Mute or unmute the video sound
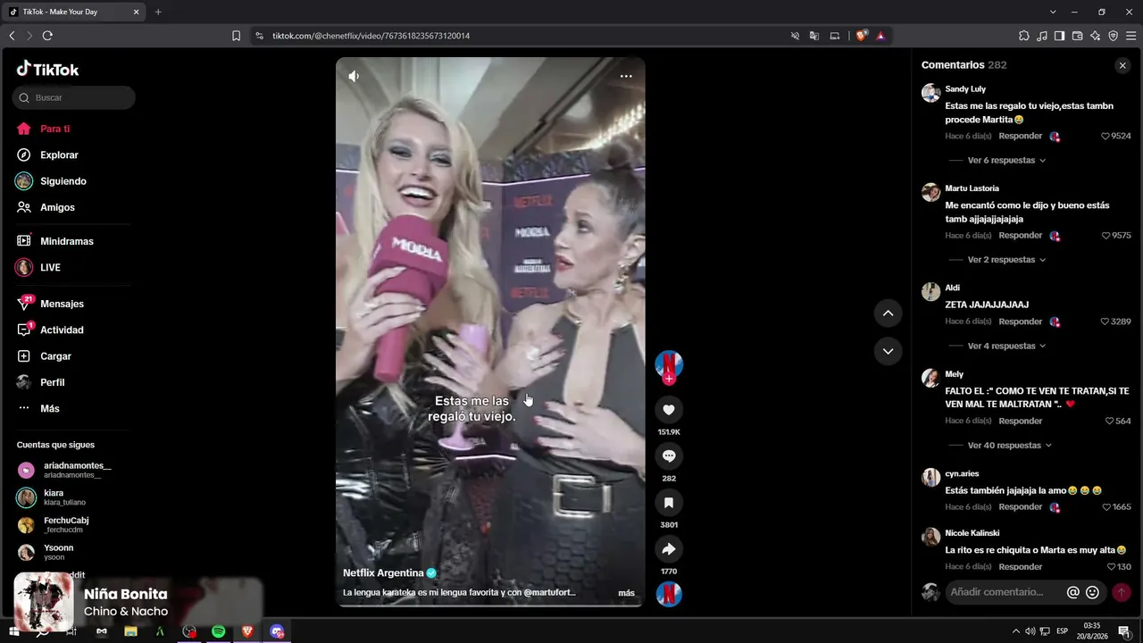Image resolution: width=1143 pixels, height=643 pixels. click(x=354, y=76)
